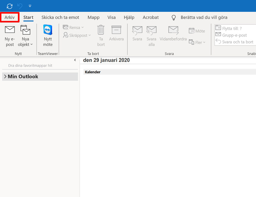Switch to the Start ribbon tab

(x=28, y=17)
